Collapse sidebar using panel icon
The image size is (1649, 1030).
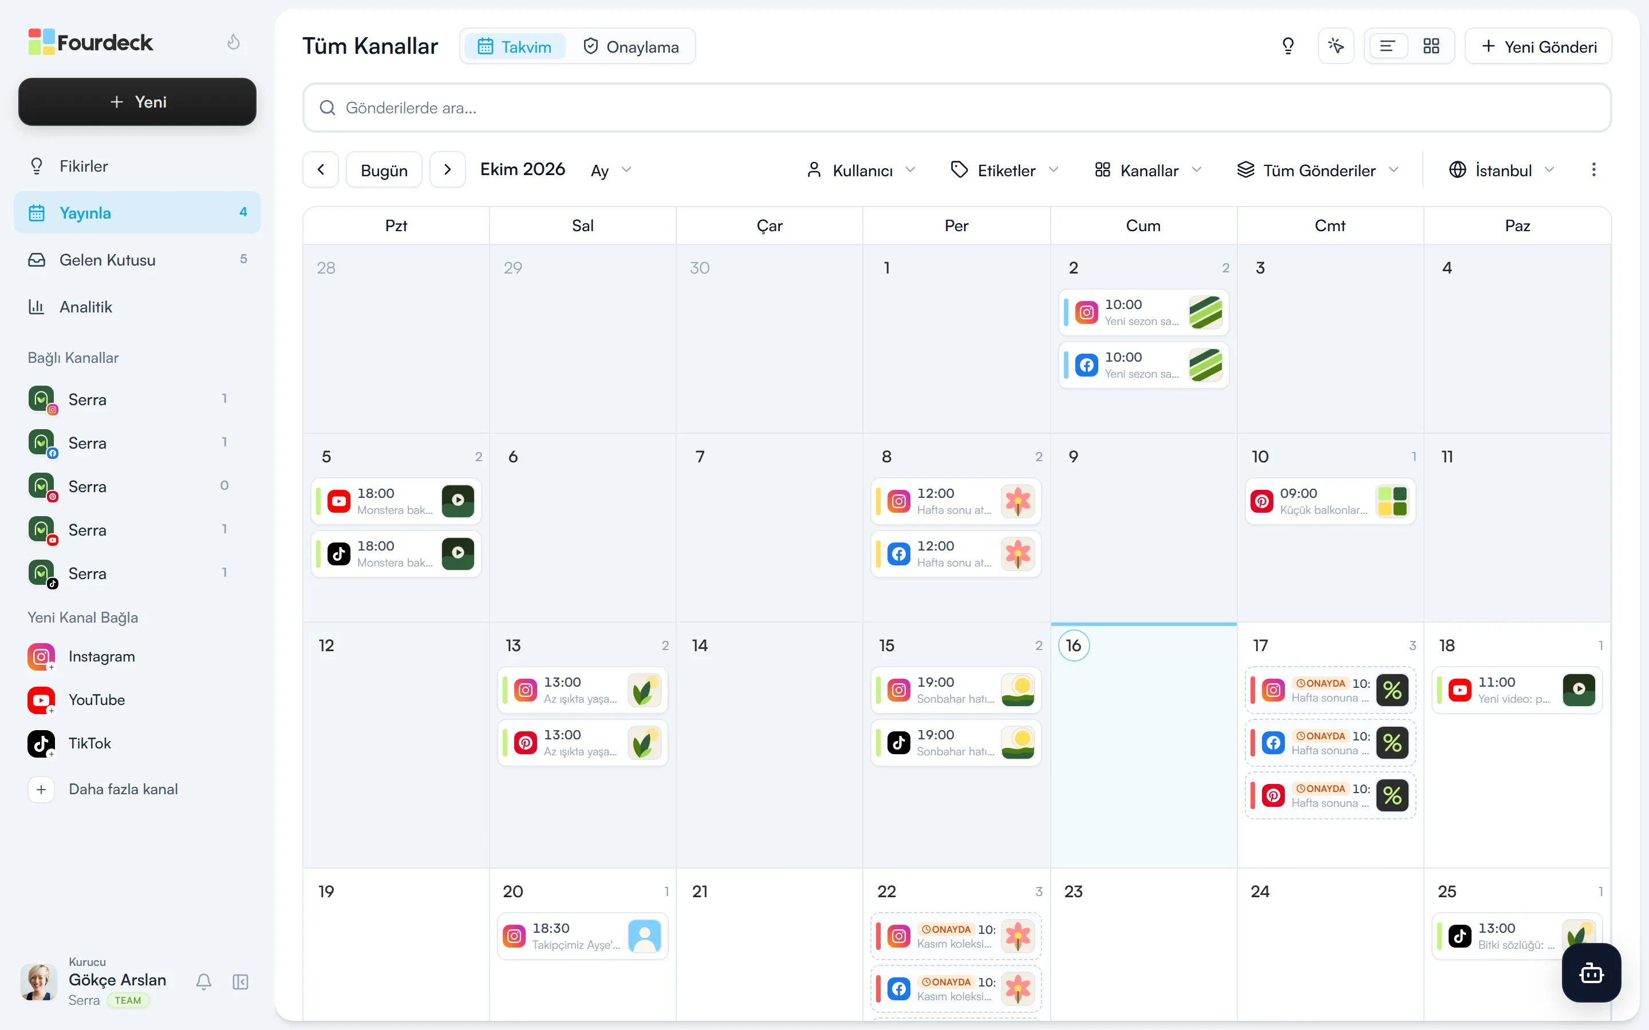pos(240,981)
